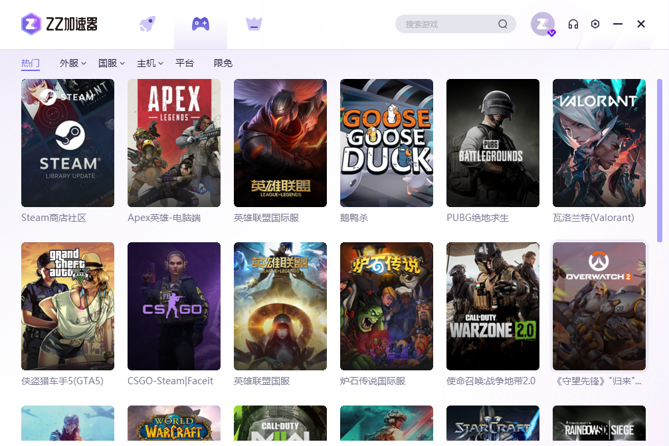Open the CS:GO cover
669x446 pixels.
[x=174, y=306]
